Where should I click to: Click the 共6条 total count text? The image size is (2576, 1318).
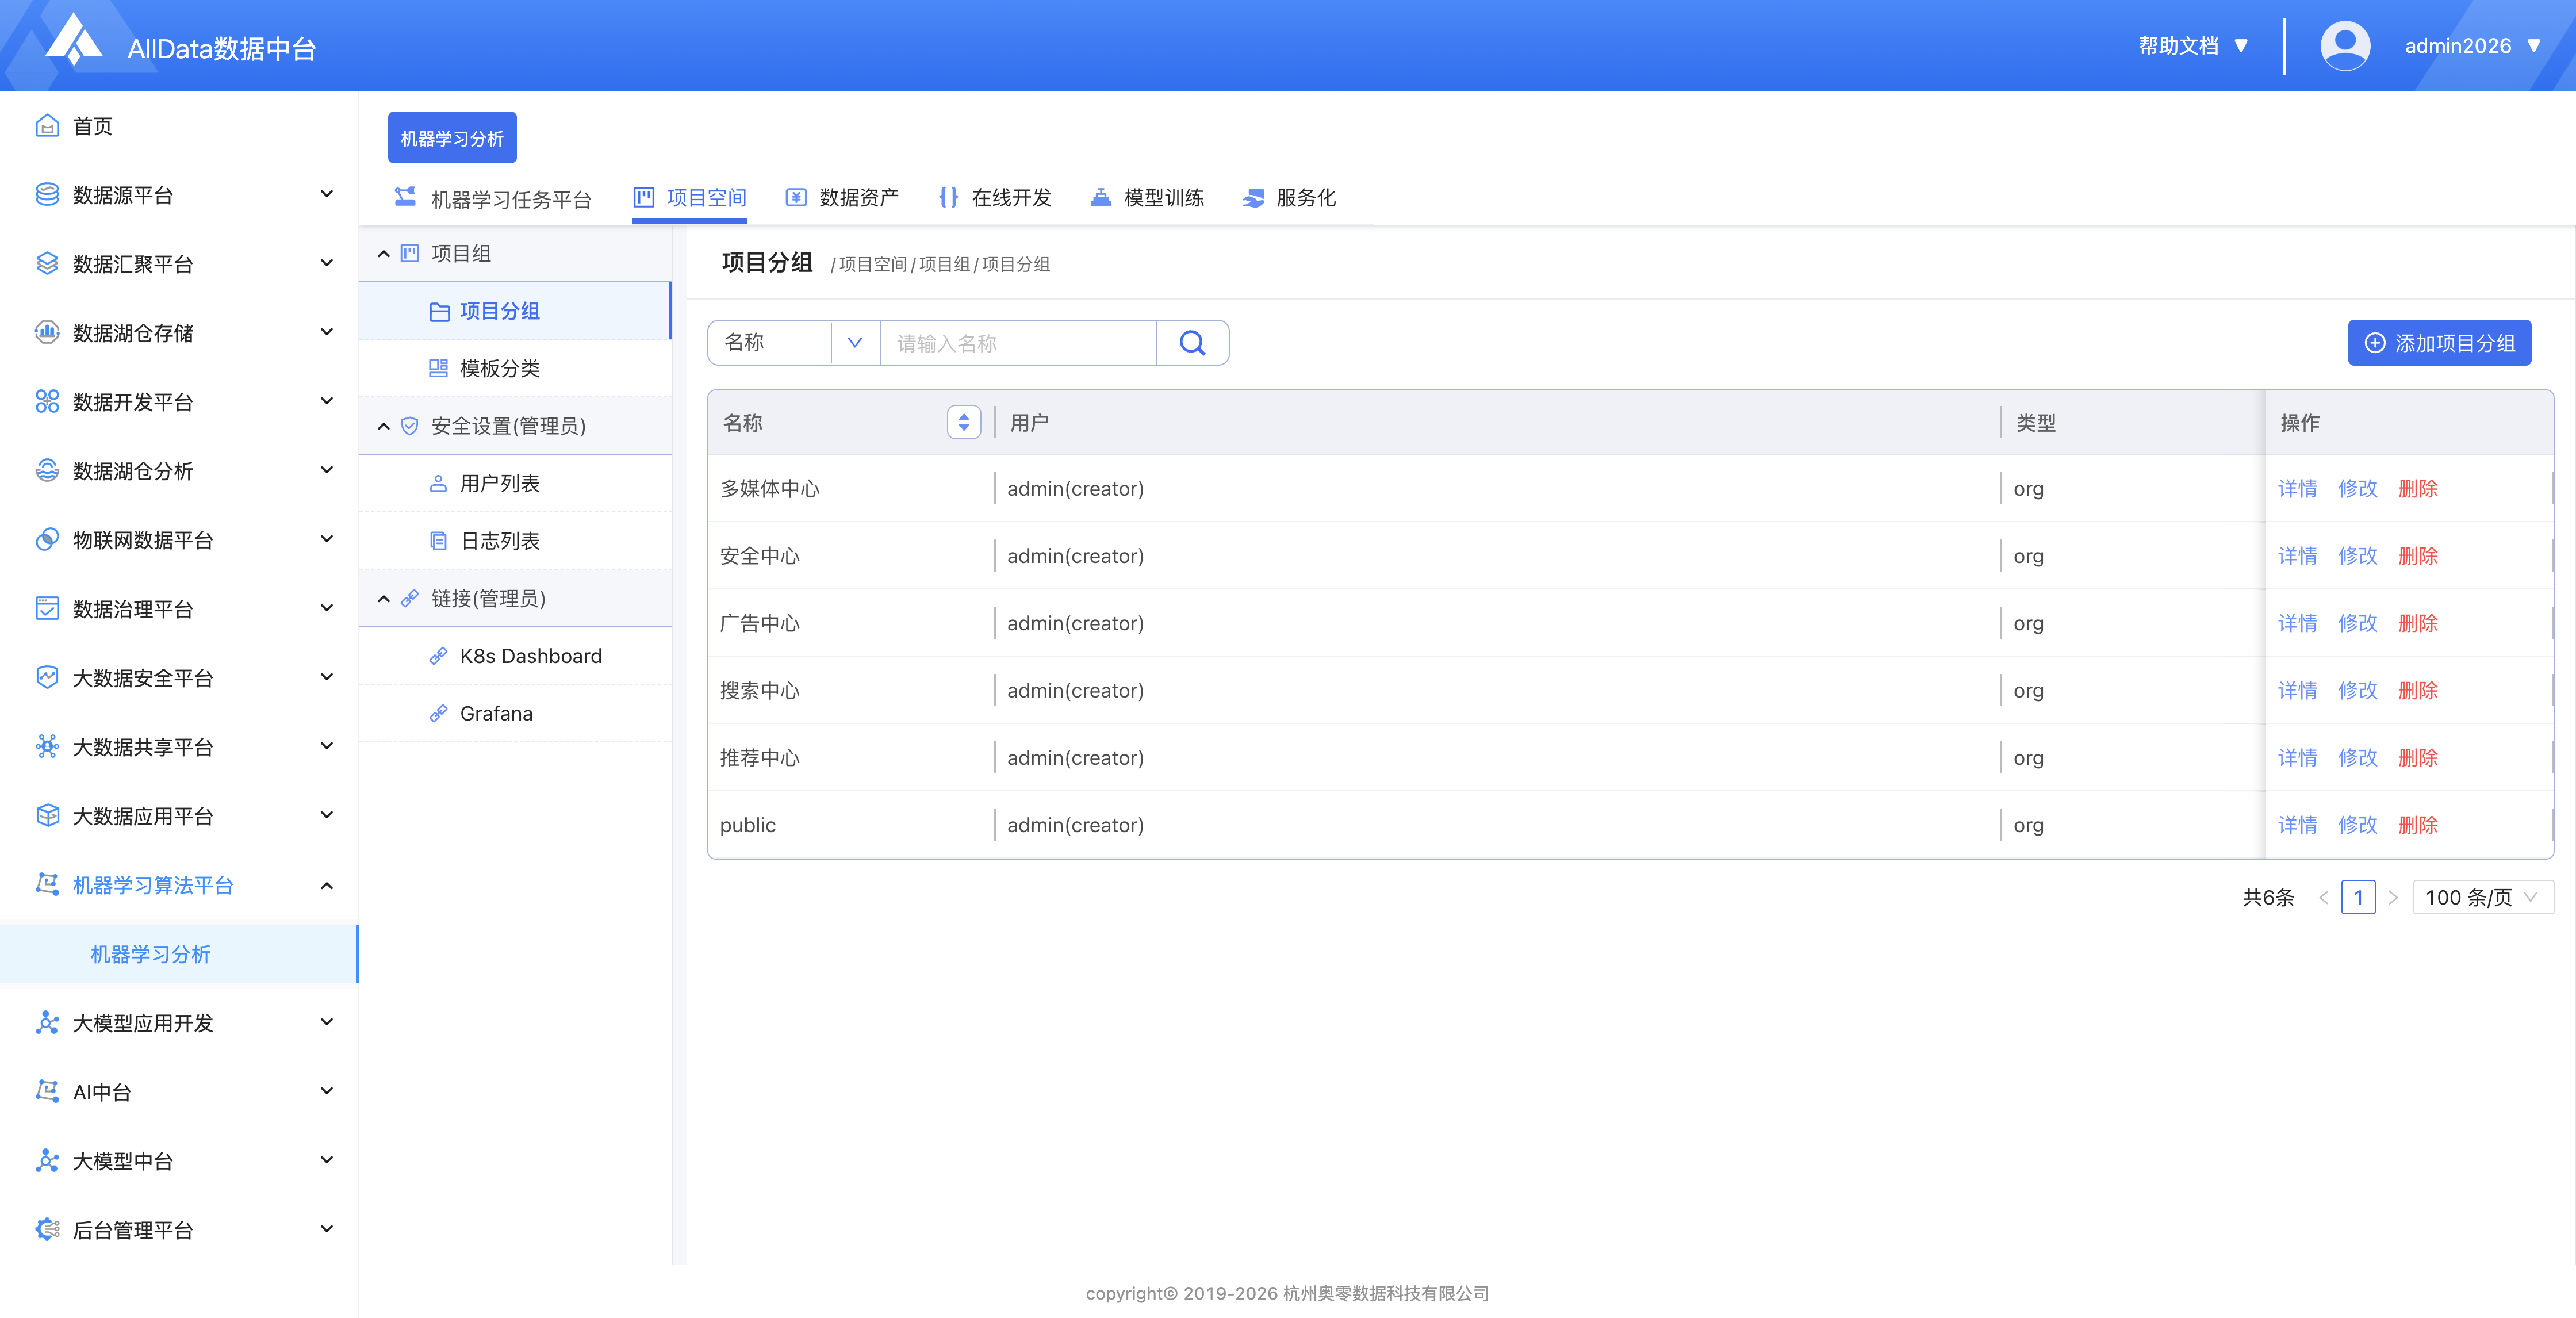[x=2268, y=898]
